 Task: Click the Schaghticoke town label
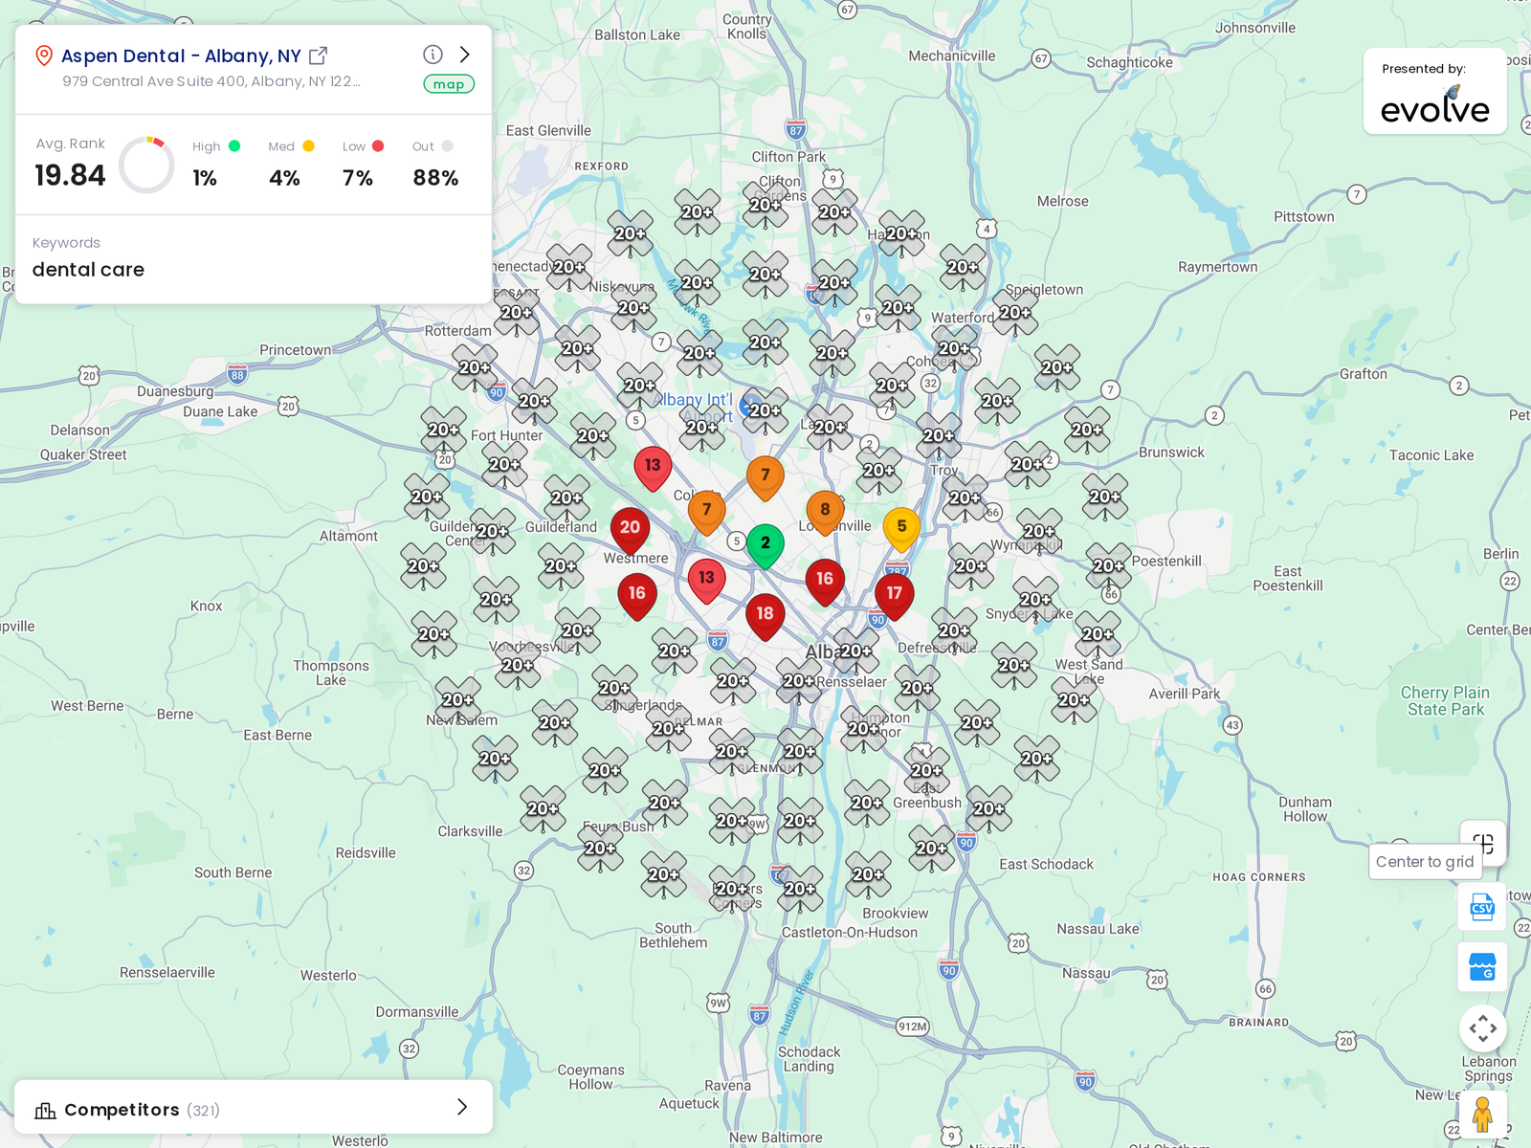1129,62
